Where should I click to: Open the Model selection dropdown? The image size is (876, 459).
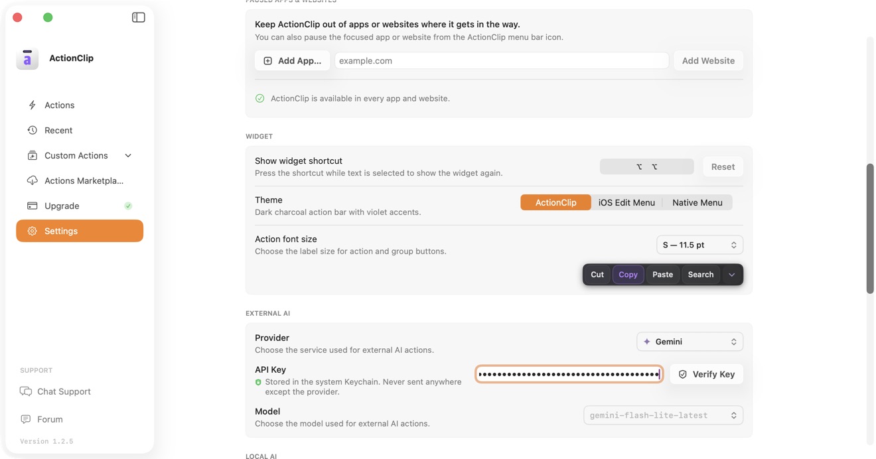(663, 415)
